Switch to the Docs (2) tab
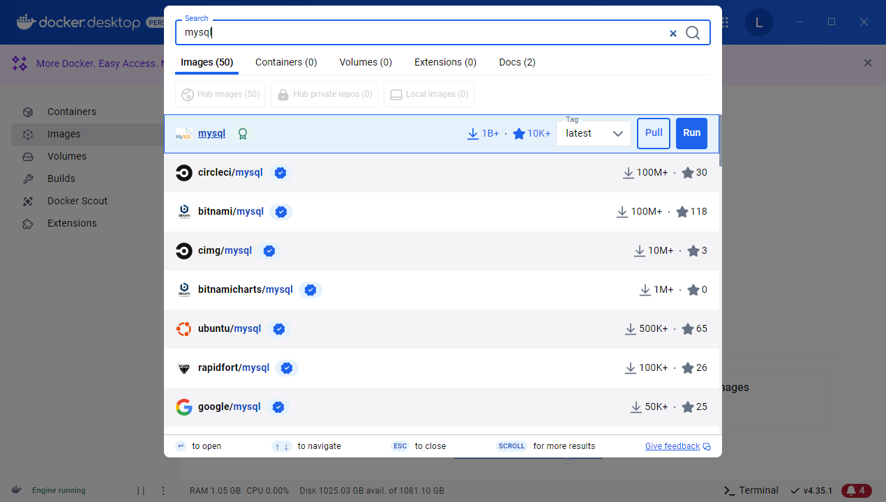Screen dimensions: 886x502 click(x=517, y=62)
